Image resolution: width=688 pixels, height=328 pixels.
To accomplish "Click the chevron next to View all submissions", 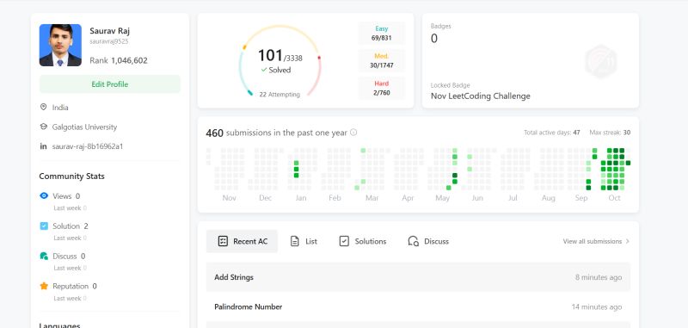I will coord(628,241).
